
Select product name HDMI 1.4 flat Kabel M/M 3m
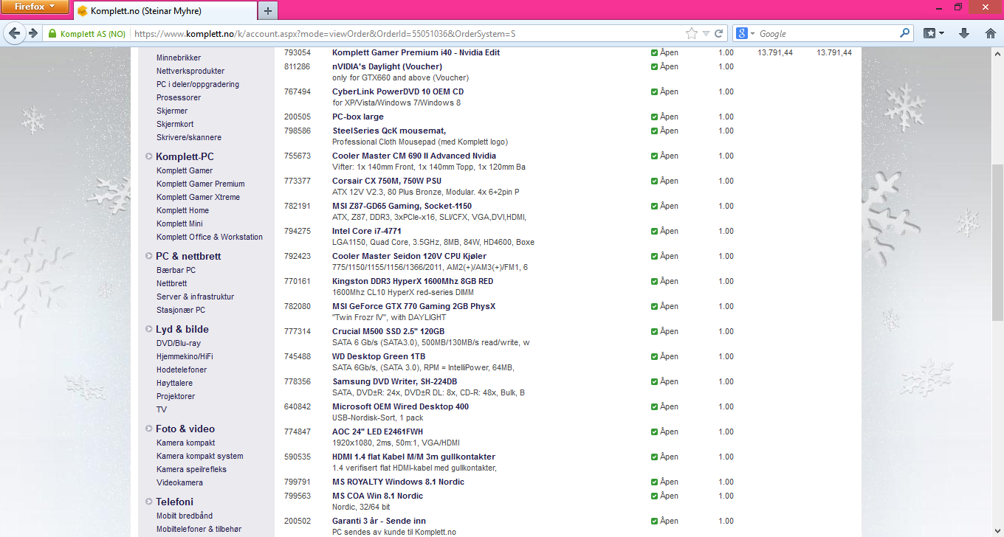(413, 457)
